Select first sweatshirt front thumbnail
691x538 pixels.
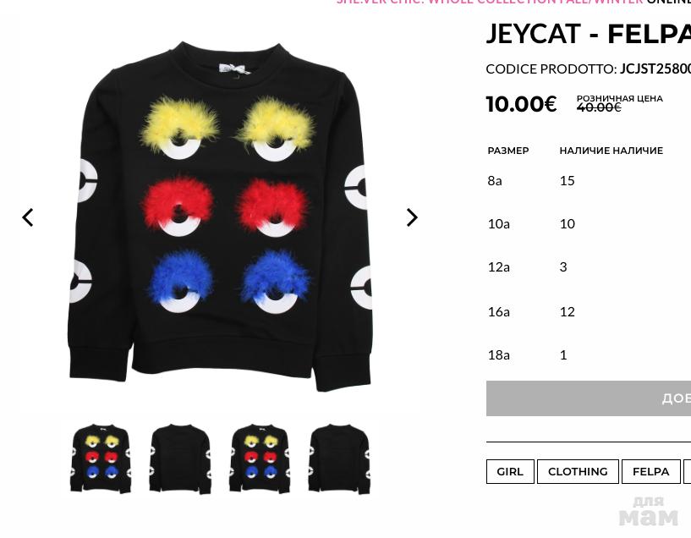tap(101, 458)
